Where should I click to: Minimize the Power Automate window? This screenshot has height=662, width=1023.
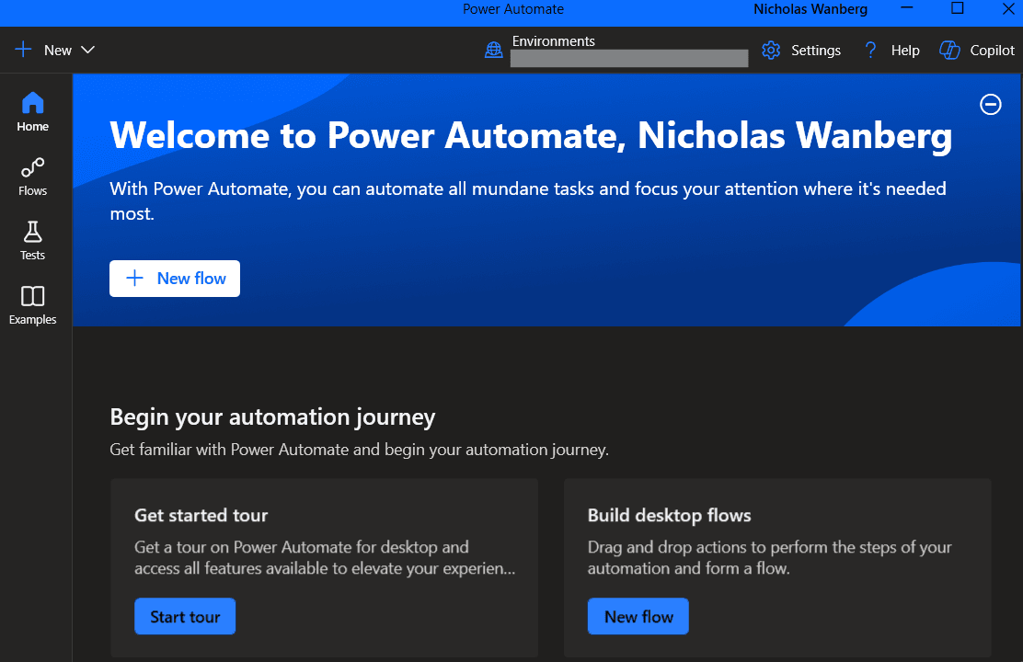(907, 8)
